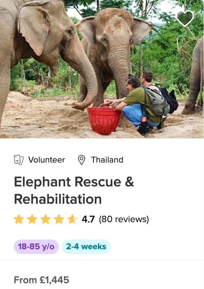
Task: Select the Thailand location label
Action: (x=107, y=160)
